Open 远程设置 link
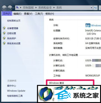 11,33
